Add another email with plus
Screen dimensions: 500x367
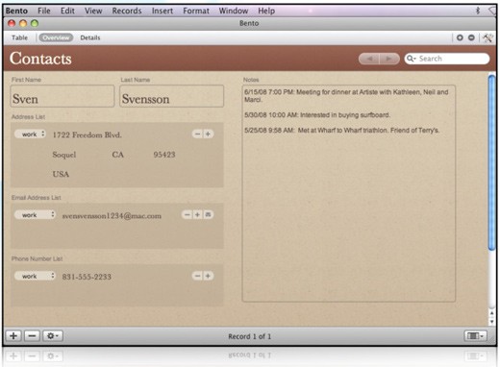point(197,215)
